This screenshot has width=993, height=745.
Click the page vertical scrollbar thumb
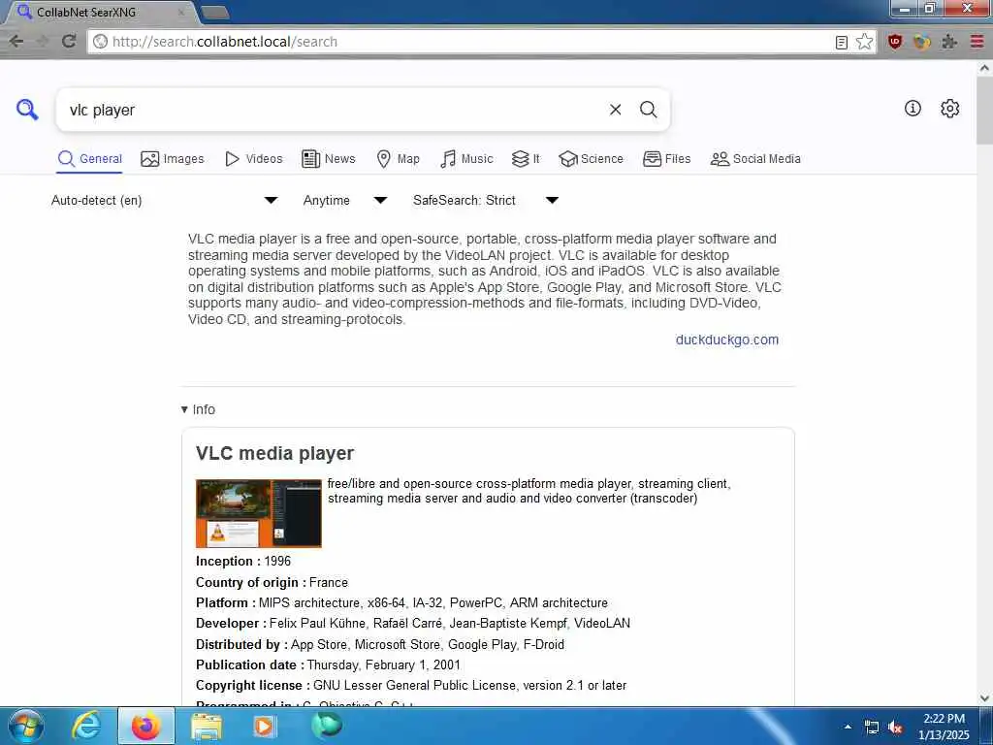[x=984, y=111]
